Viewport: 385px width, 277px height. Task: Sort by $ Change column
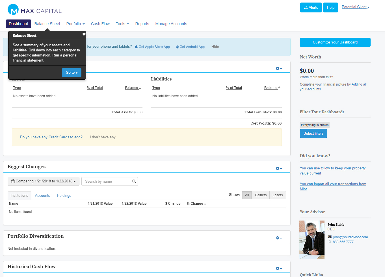pyautogui.click(x=173, y=204)
